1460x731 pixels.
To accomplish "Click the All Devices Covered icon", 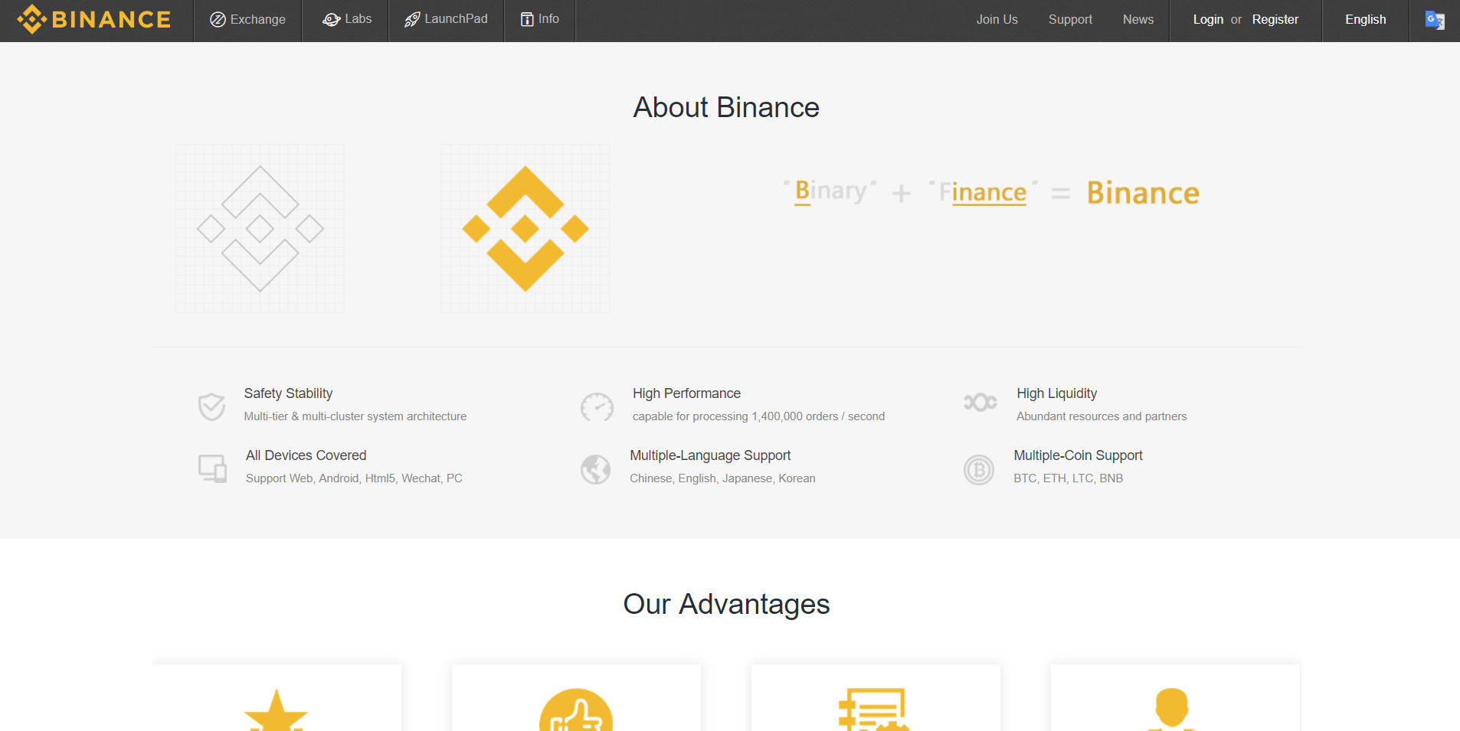I will (212, 468).
